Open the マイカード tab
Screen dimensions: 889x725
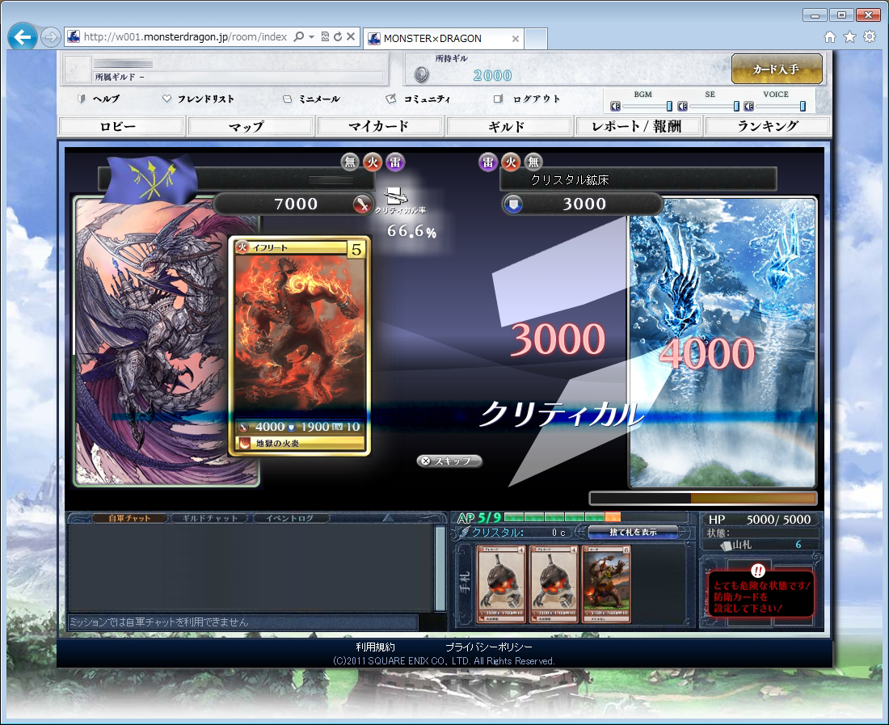pyautogui.click(x=380, y=126)
